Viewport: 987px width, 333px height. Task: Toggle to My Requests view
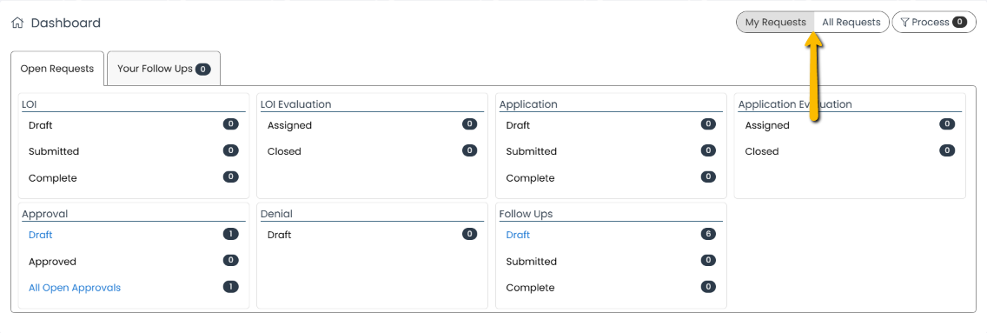(776, 22)
